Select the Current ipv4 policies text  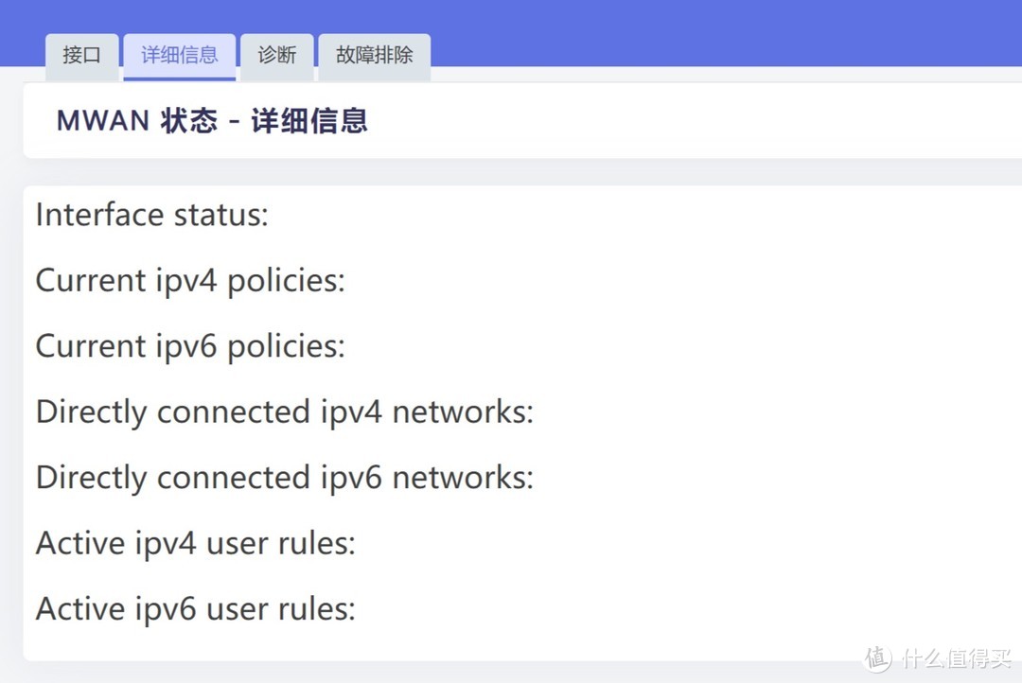(189, 280)
